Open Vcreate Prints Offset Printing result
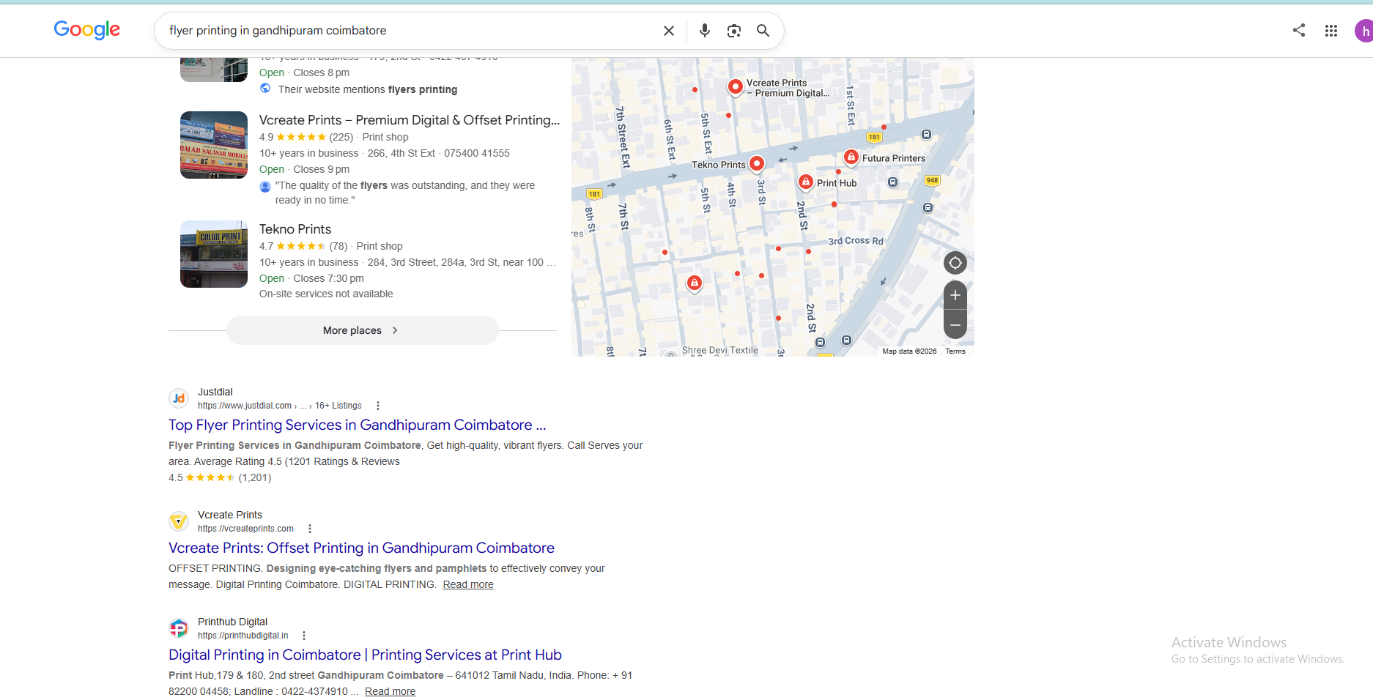The width and height of the screenshot is (1373, 700). tap(361, 548)
